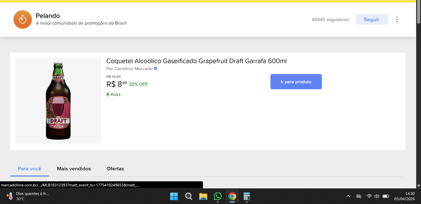421x204 pixels.
Task: Click the volume speaker tray icon
Action: pyautogui.click(x=377, y=196)
